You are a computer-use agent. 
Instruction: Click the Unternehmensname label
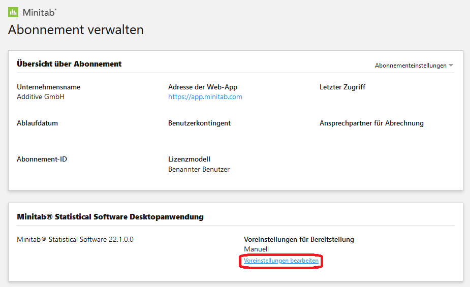49,87
